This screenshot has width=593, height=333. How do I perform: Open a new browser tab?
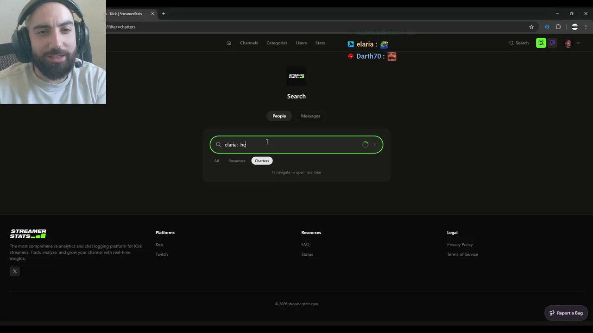pos(164,14)
